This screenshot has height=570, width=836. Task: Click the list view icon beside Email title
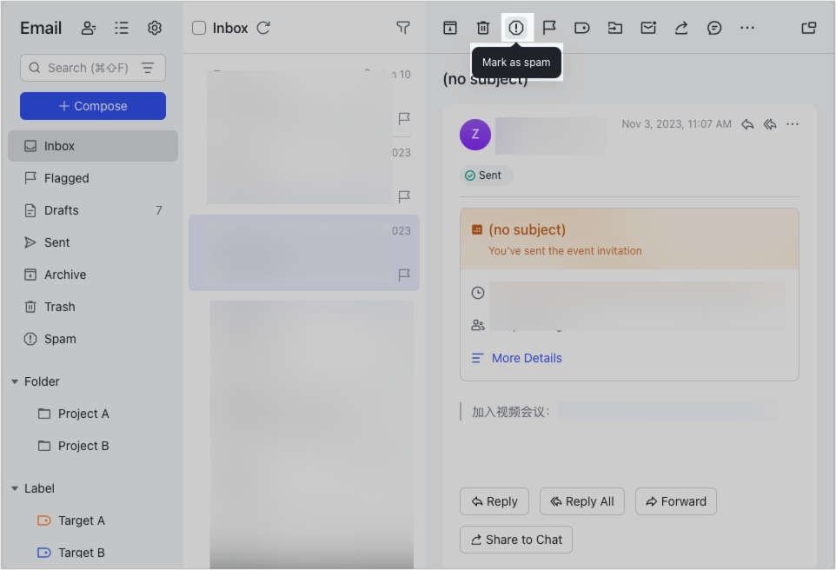(x=122, y=28)
